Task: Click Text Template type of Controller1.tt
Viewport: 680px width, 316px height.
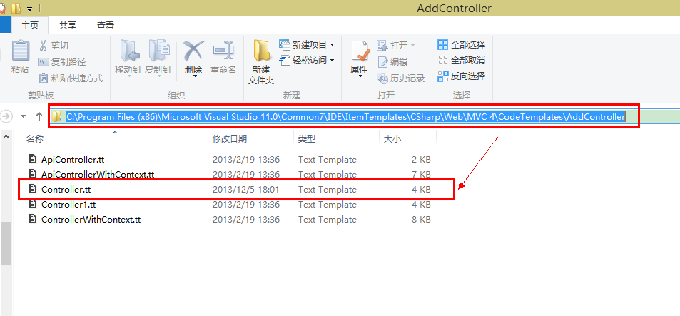Action: pos(328,204)
